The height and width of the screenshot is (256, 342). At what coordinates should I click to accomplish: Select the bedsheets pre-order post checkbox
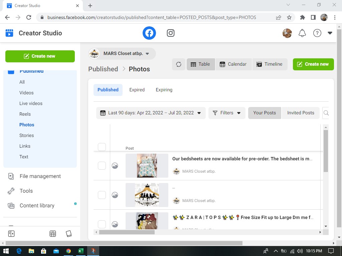[x=102, y=166]
